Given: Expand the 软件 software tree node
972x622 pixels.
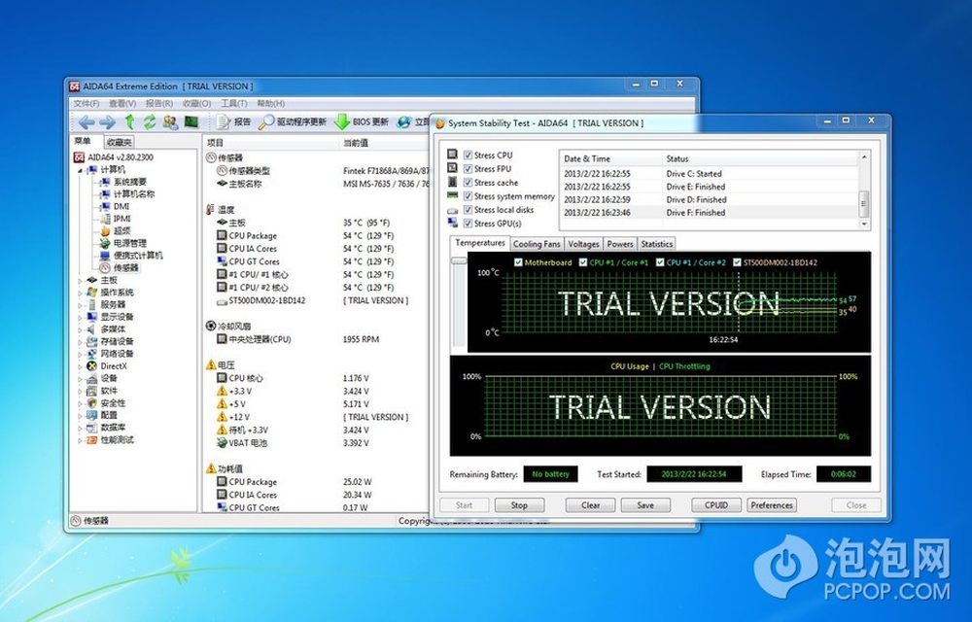Looking at the screenshot, I should click(80, 391).
